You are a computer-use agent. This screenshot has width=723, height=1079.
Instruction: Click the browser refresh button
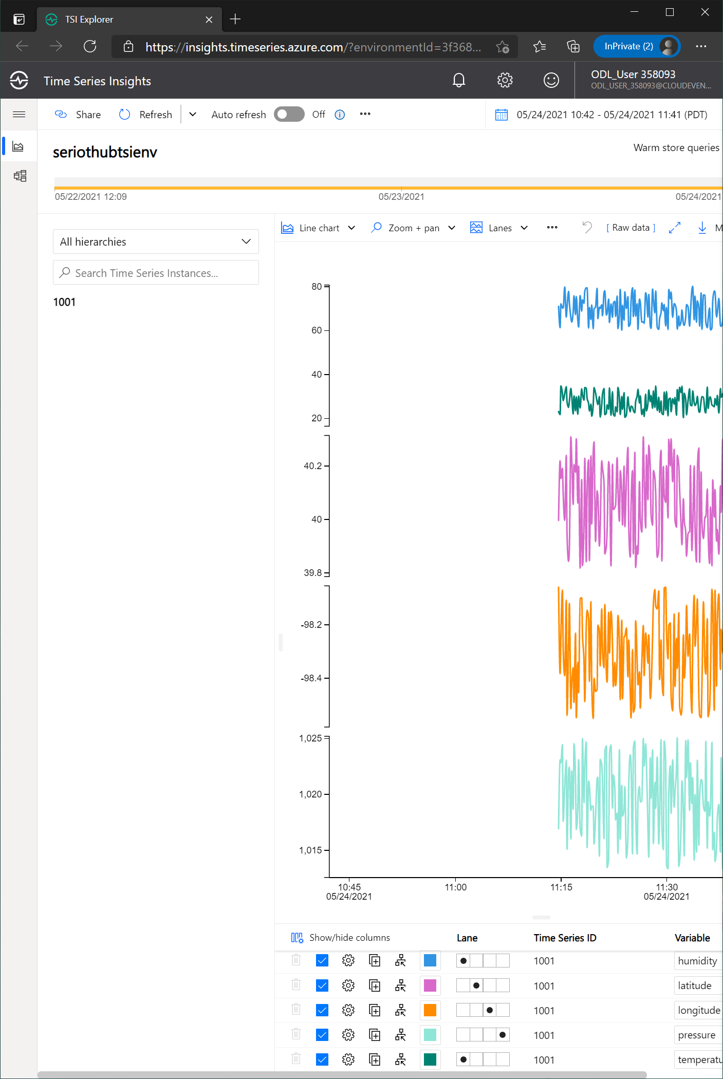click(90, 46)
